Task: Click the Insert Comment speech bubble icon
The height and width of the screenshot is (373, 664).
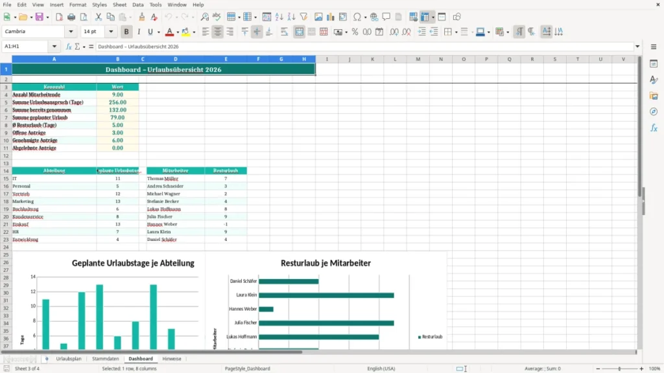Action: pyautogui.click(x=386, y=17)
